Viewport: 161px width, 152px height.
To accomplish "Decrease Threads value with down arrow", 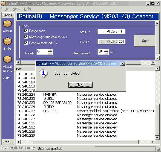I will pos(50,53).
